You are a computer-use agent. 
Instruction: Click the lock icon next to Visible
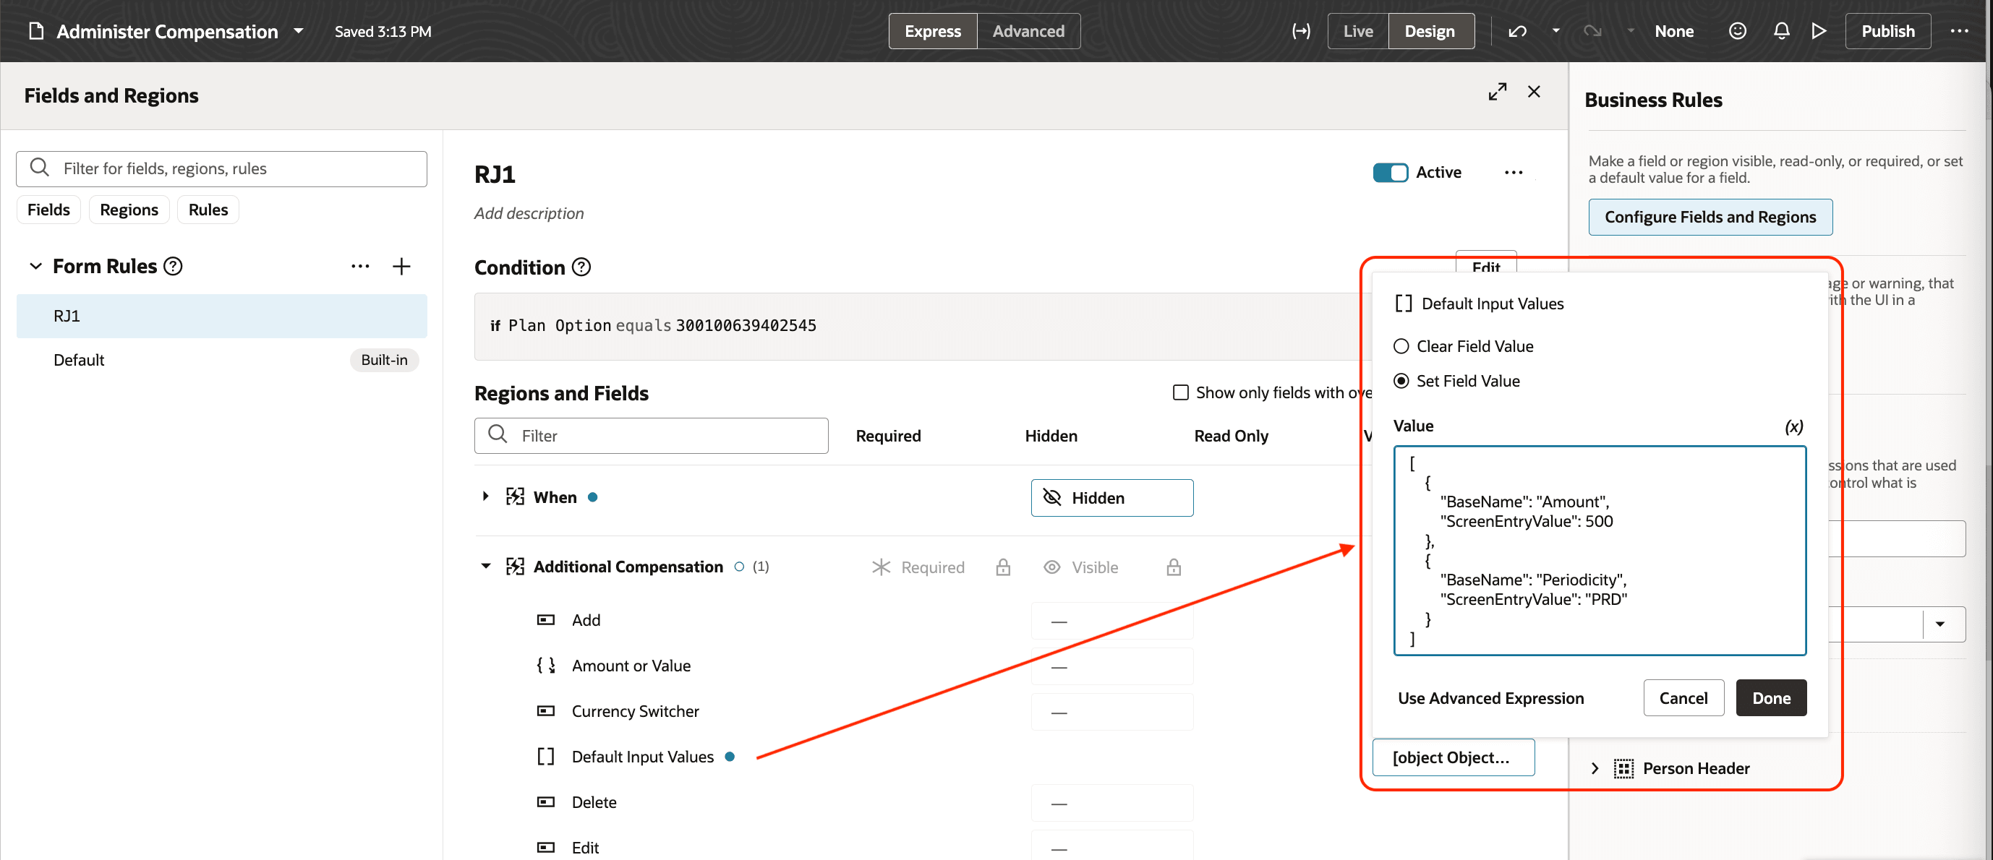pyautogui.click(x=1174, y=567)
